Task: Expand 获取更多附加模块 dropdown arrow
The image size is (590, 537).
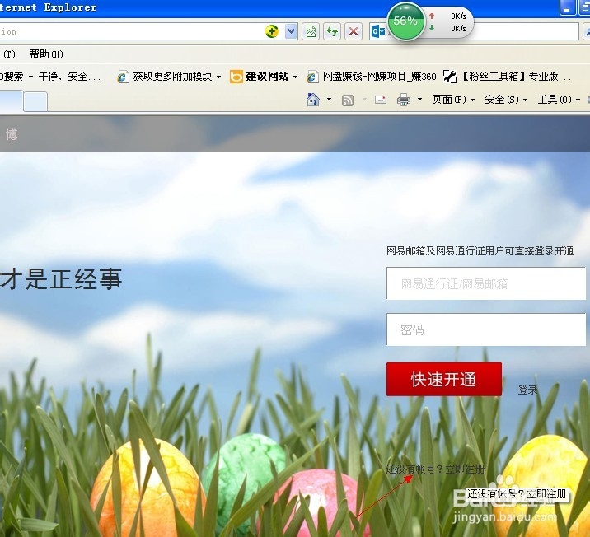Action: point(218,77)
